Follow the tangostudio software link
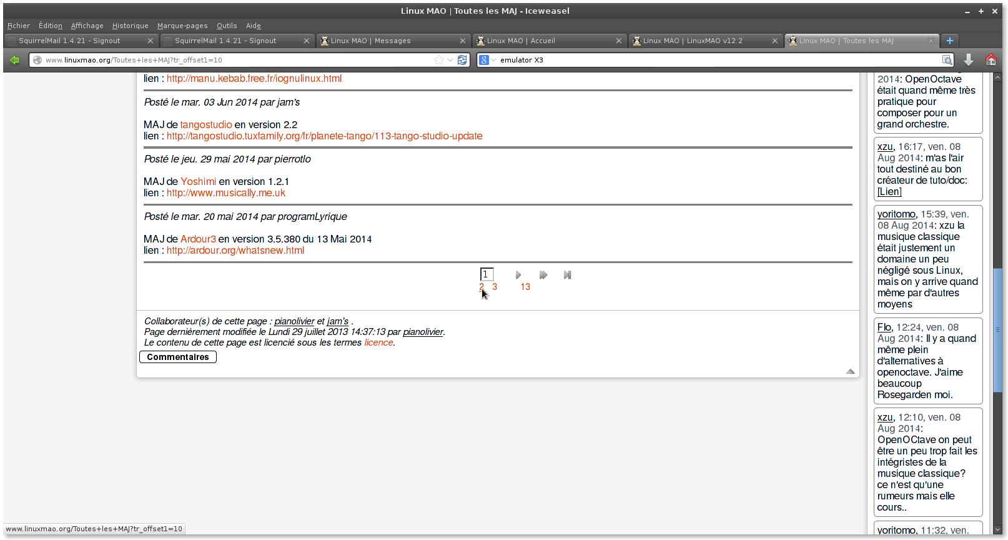The height and width of the screenshot is (540, 1008). tap(206, 125)
